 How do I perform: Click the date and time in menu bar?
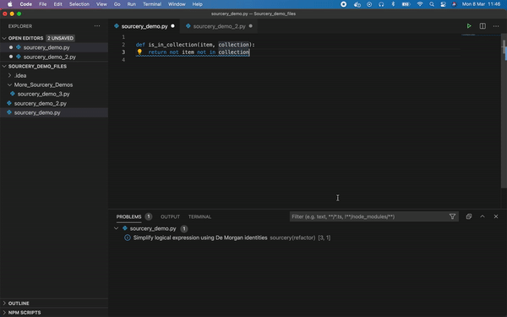pos(481,4)
